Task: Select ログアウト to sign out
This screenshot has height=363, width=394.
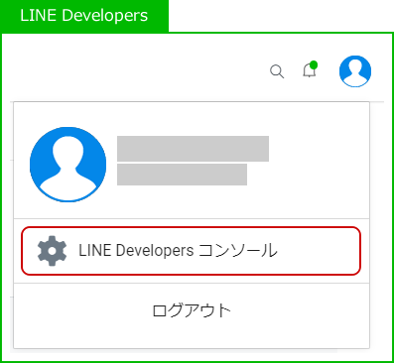Action: click(x=192, y=310)
